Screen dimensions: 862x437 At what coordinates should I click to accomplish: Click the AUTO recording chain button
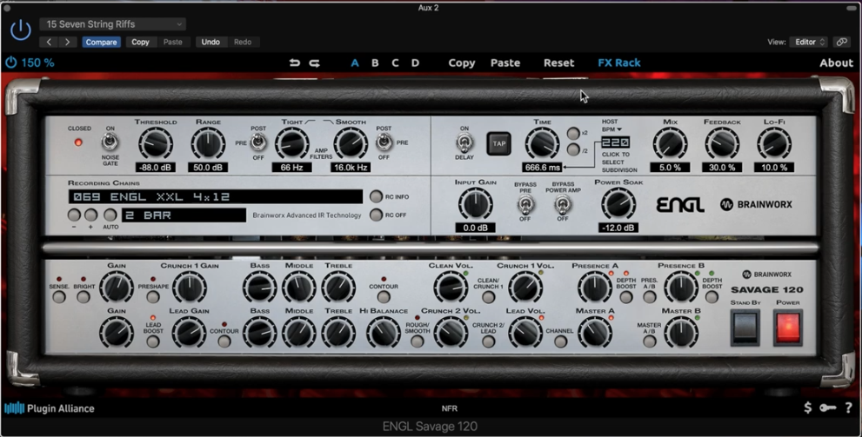coord(110,215)
